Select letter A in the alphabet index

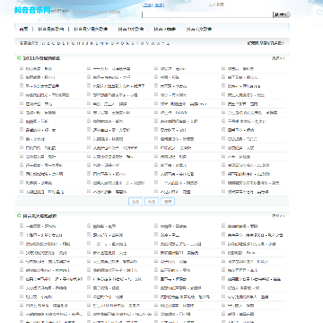click(x=44, y=43)
